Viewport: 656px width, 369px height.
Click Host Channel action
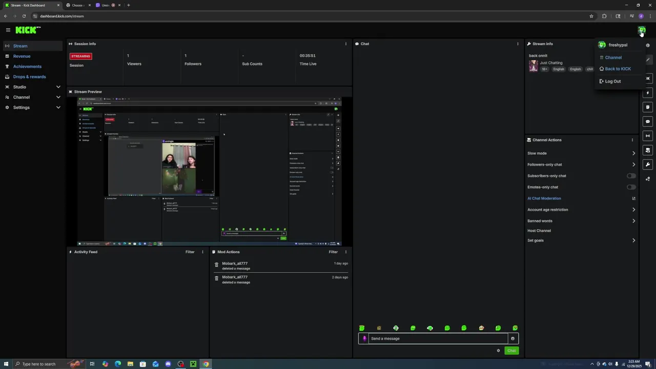[x=539, y=231]
